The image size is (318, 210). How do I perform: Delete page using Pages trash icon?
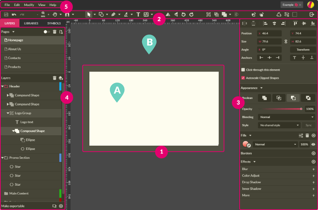54,32
